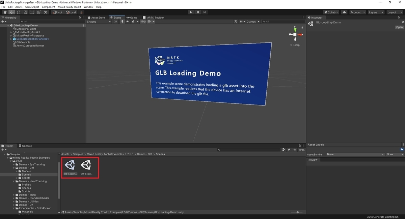Image resolution: width=405 pixels, height=219 pixels.
Task: Click the Step frame button
Action: 205,12
